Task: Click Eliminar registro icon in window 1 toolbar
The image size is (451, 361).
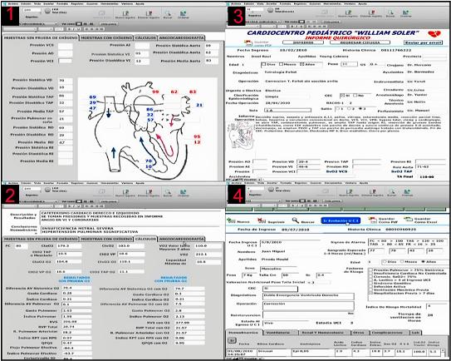Action: pos(149,13)
